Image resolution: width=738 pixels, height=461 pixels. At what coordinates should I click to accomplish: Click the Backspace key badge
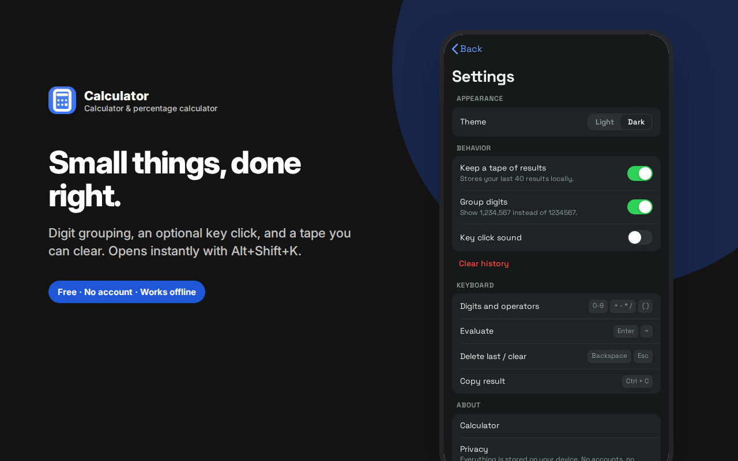click(609, 356)
